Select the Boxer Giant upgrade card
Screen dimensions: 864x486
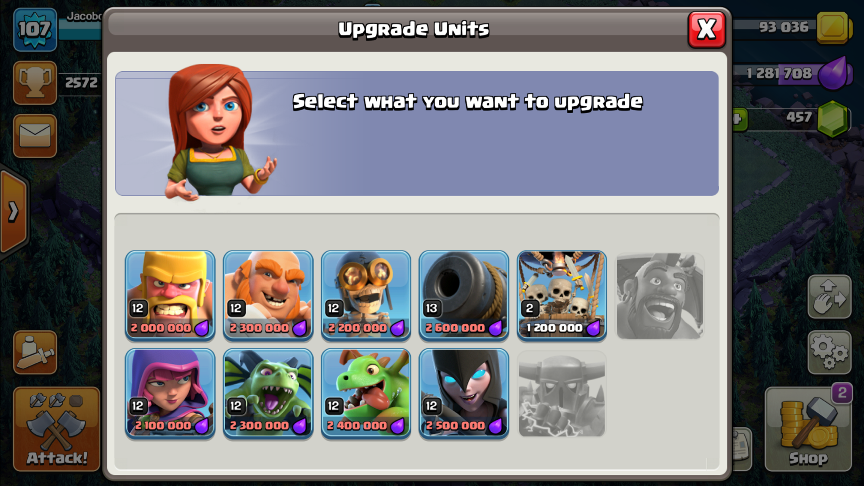268,295
